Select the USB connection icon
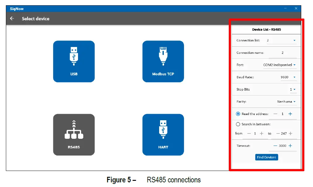 [74, 61]
